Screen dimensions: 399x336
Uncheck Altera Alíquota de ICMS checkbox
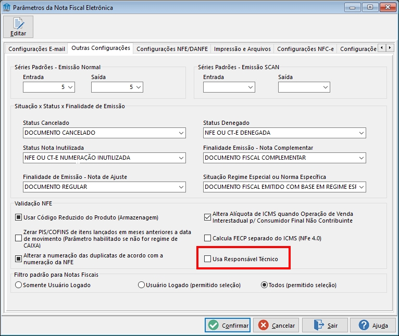207,217
